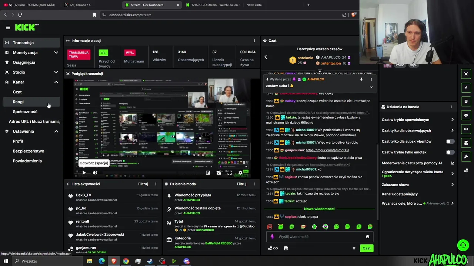The width and height of the screenshot is (474, 266).
Task: Go back in the chat leaderboard
Action: (266, 57)
